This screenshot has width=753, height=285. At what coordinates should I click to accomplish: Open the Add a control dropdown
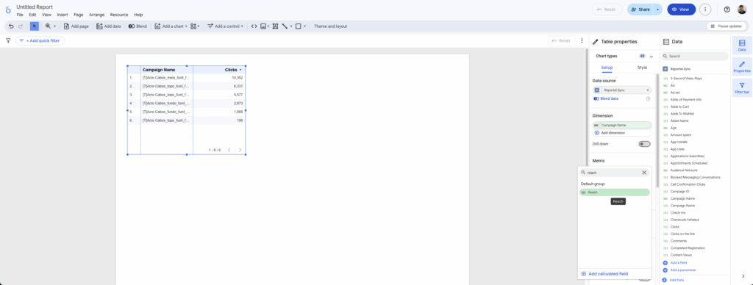pyautogui.click(x=226, y=26)
